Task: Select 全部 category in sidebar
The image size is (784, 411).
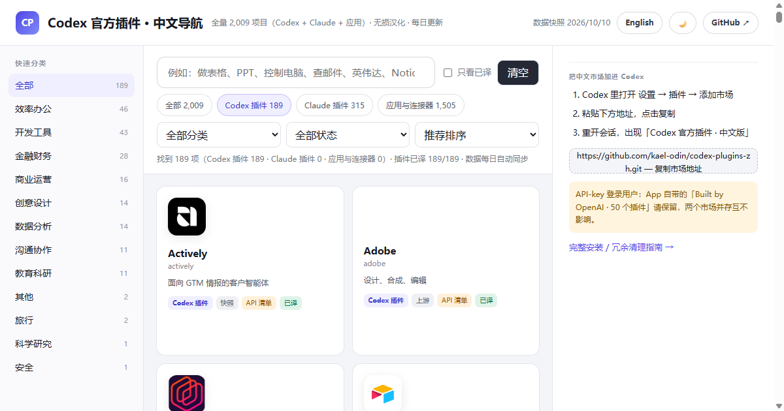Action: pyautogui.click(x=71, y=85)
